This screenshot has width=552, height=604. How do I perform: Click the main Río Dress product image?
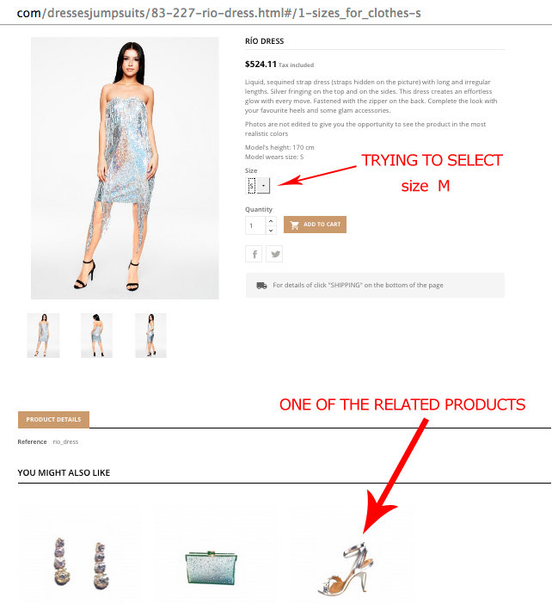[x=125, y=168]
